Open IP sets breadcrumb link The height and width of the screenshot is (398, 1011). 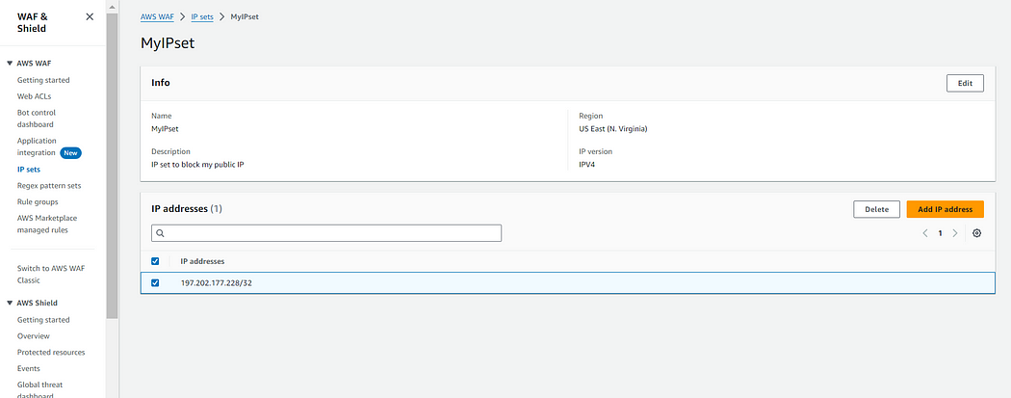pyautogui.click(x=202, y=16)
